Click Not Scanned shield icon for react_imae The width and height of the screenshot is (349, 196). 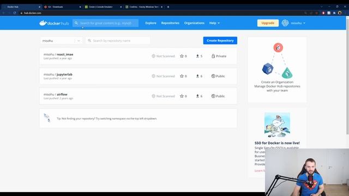(x=153, y=56)
